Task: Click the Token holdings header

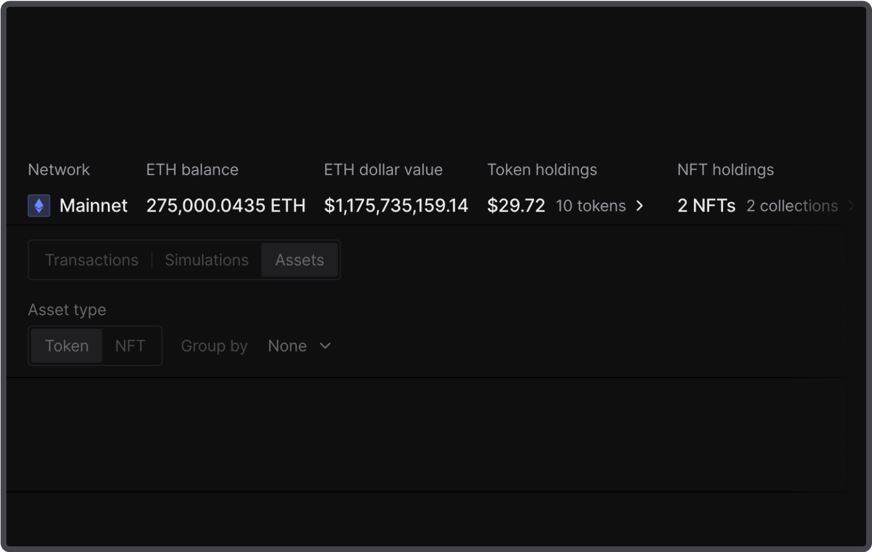Action: pos(542,170)
